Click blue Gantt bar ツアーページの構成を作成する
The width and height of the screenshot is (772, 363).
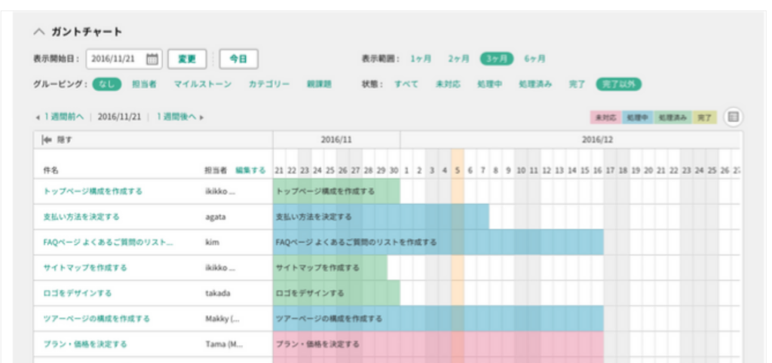pos(438,319)
